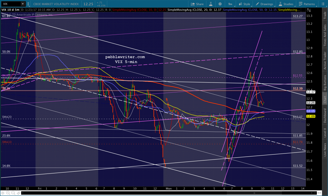Open the list menu icon at top right
The width and height of the screenshot is (328, 196).
click(x=323, y=4)
